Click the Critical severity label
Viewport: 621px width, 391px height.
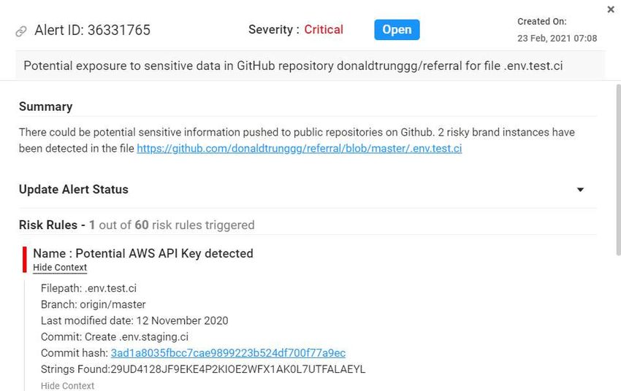click(x=324, y=30)
